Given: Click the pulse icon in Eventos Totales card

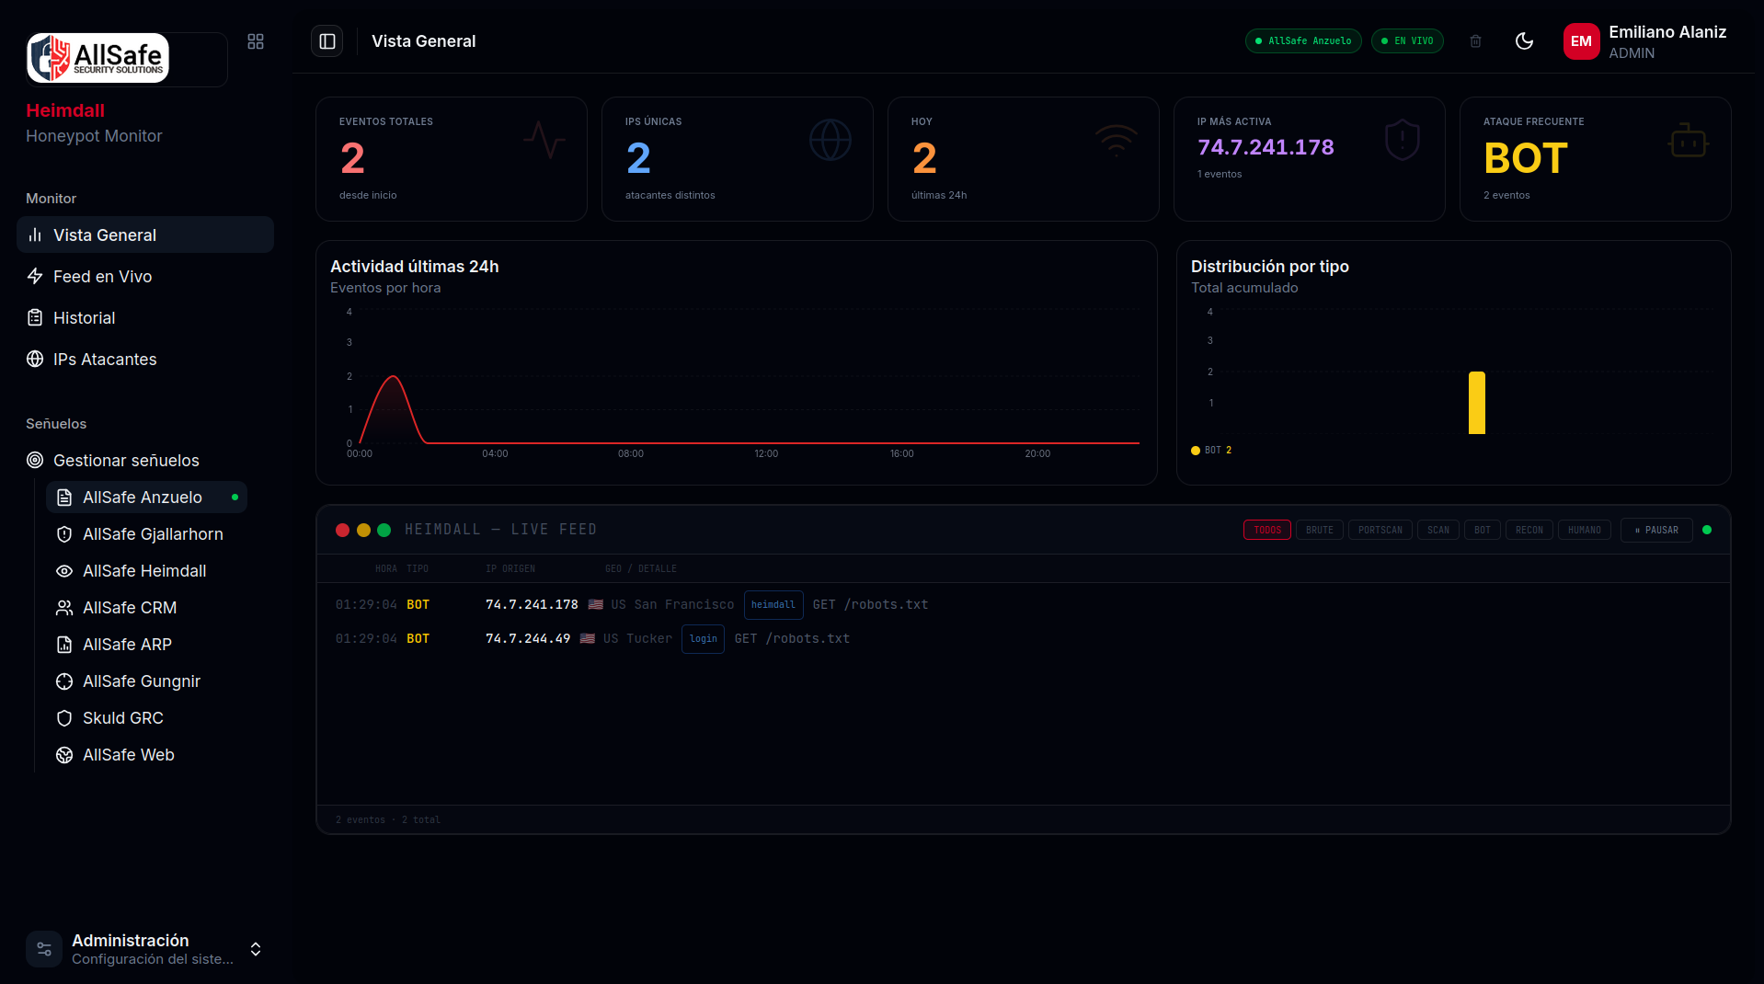Looking at the screenshot, I should pos(544,140).
